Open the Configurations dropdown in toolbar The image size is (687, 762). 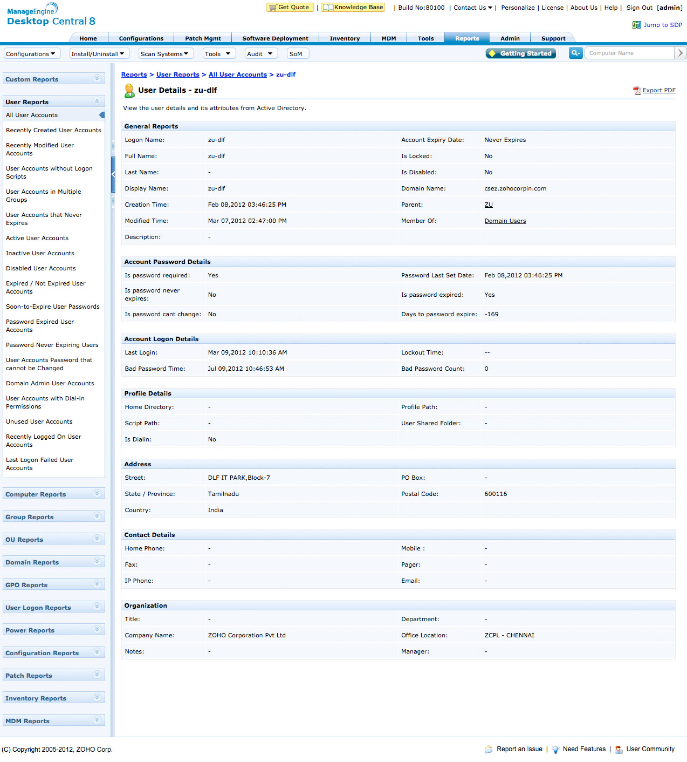(31, 54)
